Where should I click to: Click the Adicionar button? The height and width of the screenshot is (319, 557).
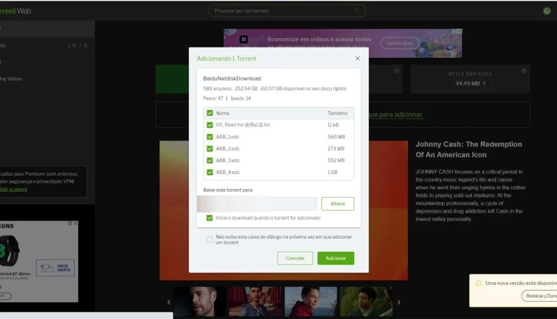[336, 258]
